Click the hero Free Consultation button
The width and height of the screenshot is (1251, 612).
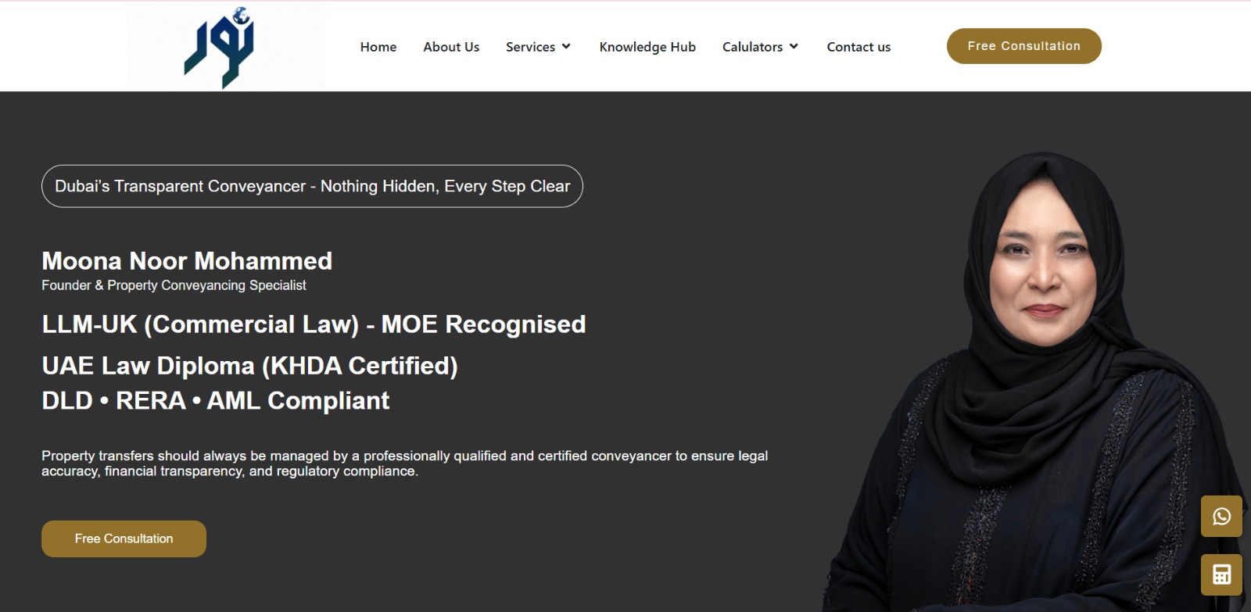pyautogui.click(x=124, y=539)
